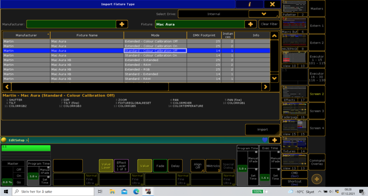Screen dimensions: 368x196
Task: Click the fixture table's right arrow button
Action: 266,87
